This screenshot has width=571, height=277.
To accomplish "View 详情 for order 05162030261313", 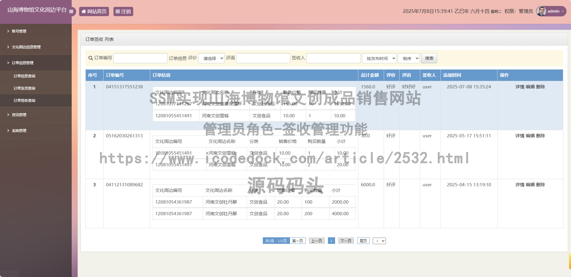I will [520, 136].
